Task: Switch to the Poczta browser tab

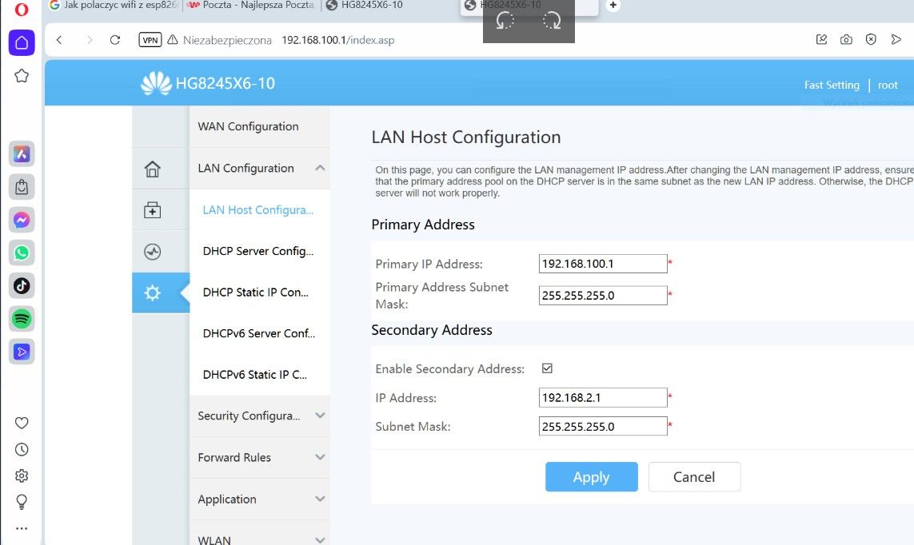Action: (x=251, y=6)
